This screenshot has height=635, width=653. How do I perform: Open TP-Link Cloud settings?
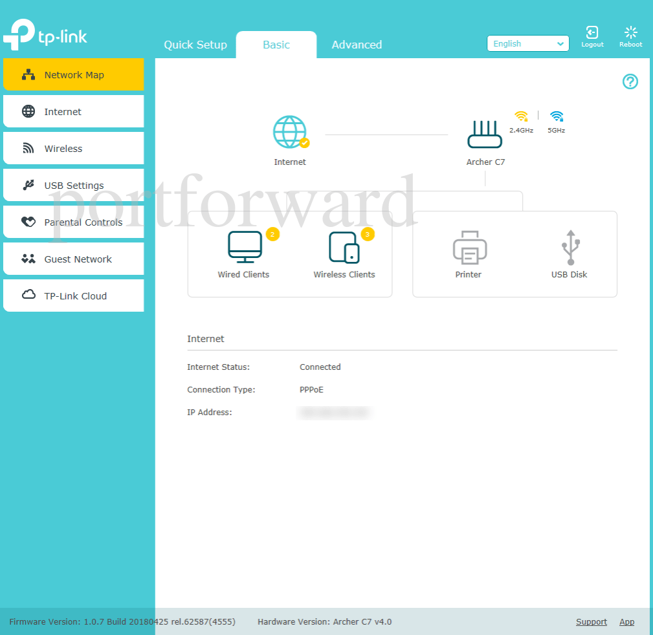coord(73,296)
